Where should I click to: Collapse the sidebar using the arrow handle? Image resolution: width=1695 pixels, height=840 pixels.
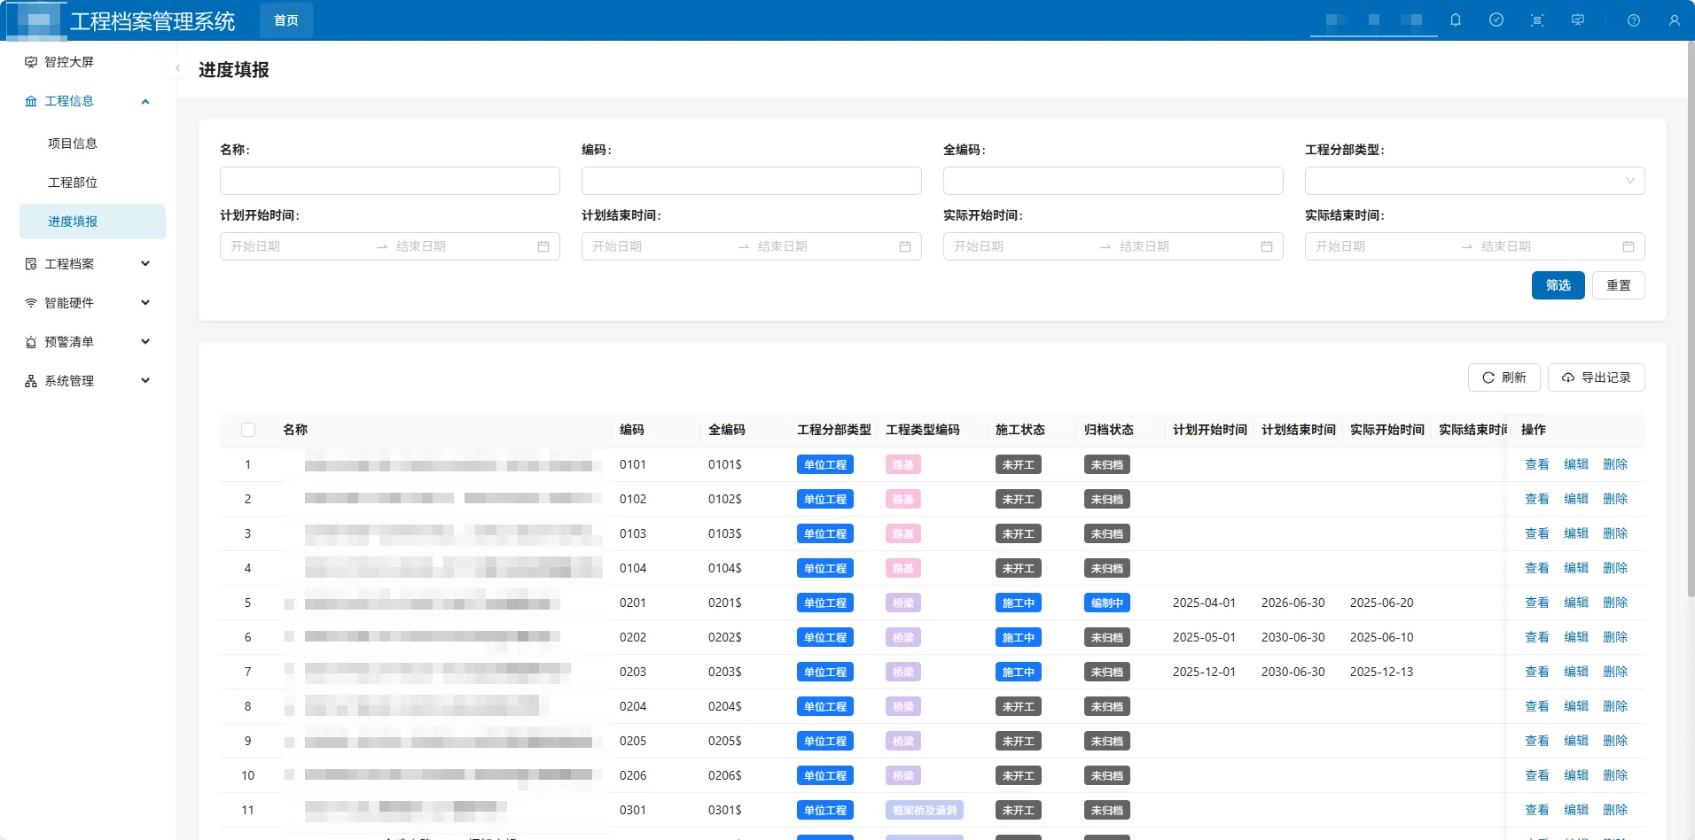tap(177, 68)
